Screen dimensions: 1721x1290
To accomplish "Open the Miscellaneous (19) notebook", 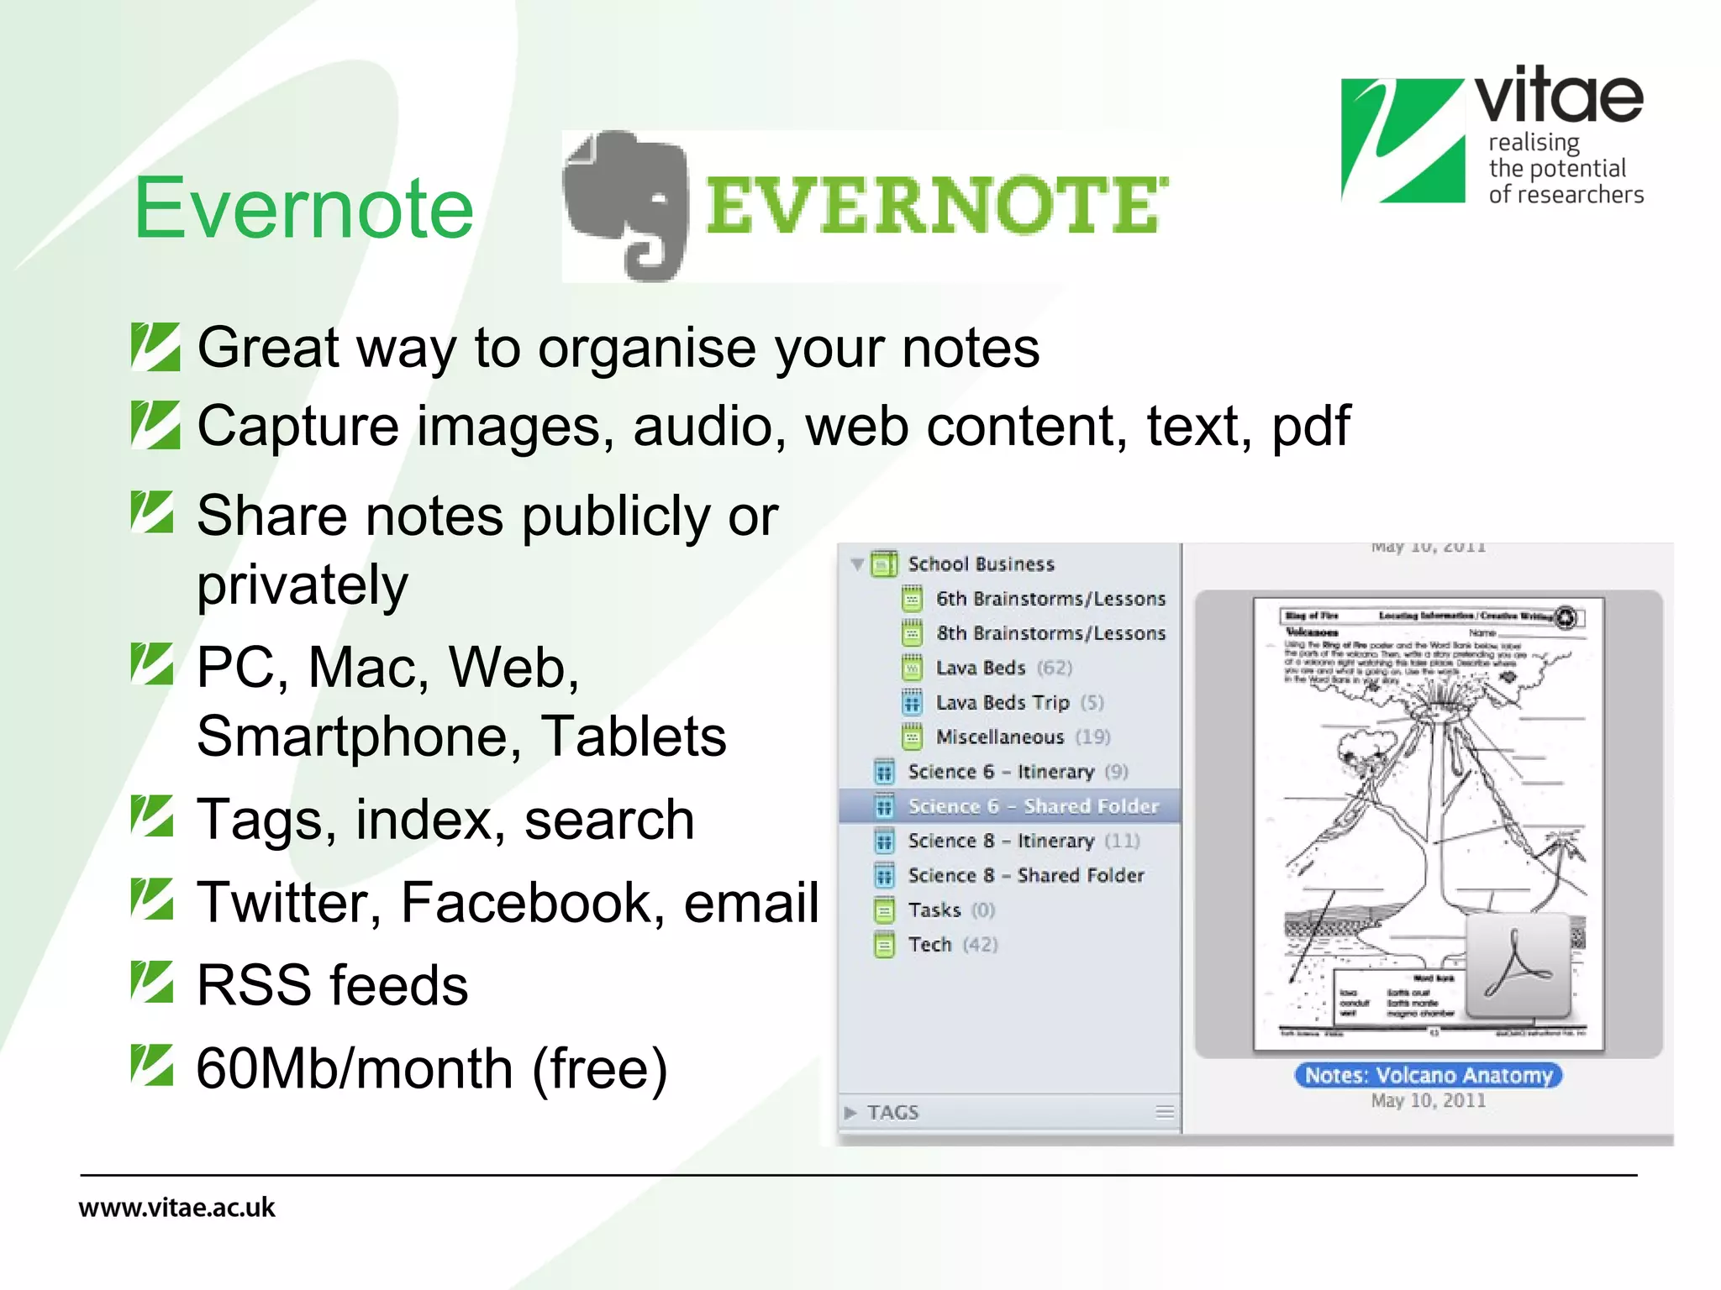I will [1023, 737].
